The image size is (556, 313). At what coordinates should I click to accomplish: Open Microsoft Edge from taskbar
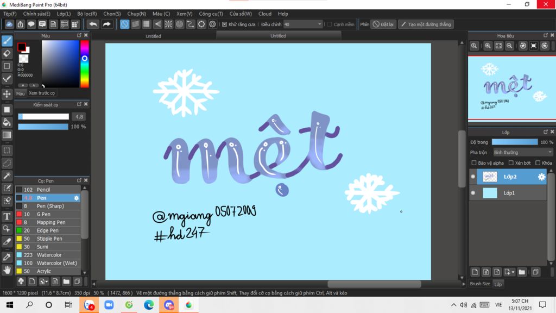[149, 305]
